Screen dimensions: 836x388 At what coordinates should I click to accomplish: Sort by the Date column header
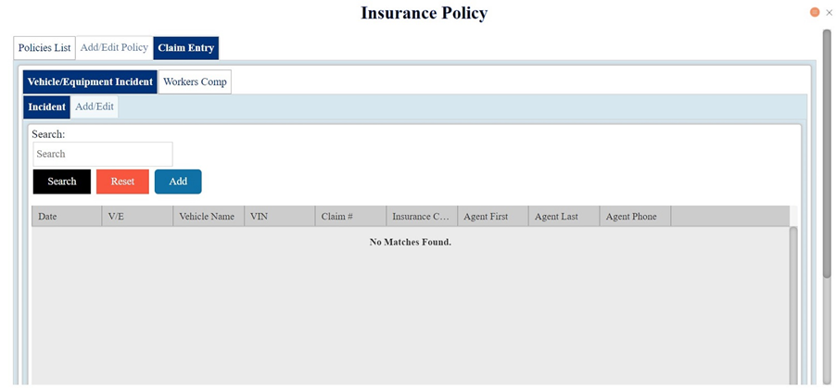66,217
